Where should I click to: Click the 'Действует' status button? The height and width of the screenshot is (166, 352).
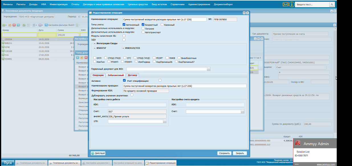point(98,153)
